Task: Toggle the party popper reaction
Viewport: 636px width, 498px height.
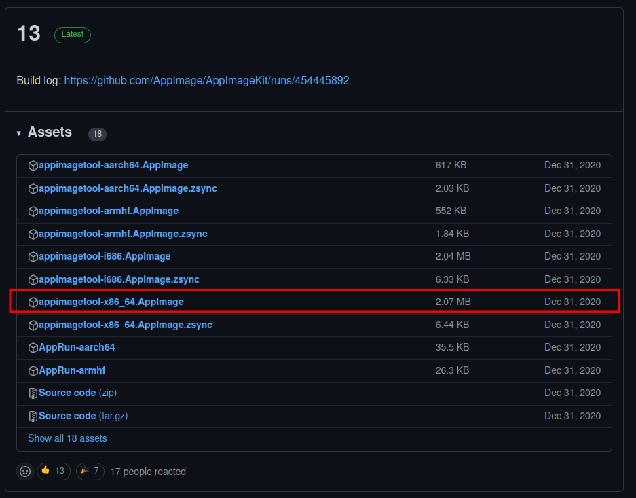Action: [x=90, y=472]
